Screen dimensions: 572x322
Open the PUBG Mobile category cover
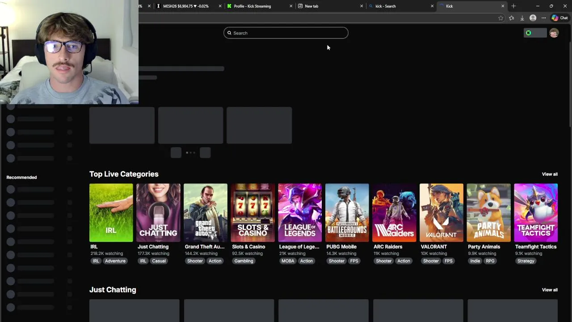(x=347, y=212)
